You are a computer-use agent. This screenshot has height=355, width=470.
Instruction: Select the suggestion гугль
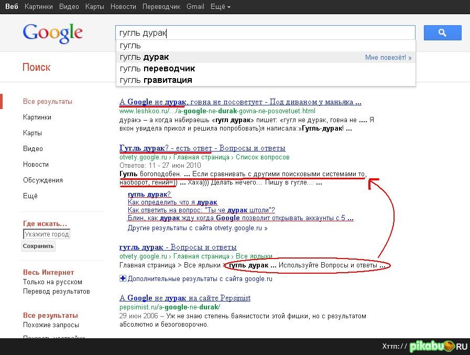pos(266,46)
